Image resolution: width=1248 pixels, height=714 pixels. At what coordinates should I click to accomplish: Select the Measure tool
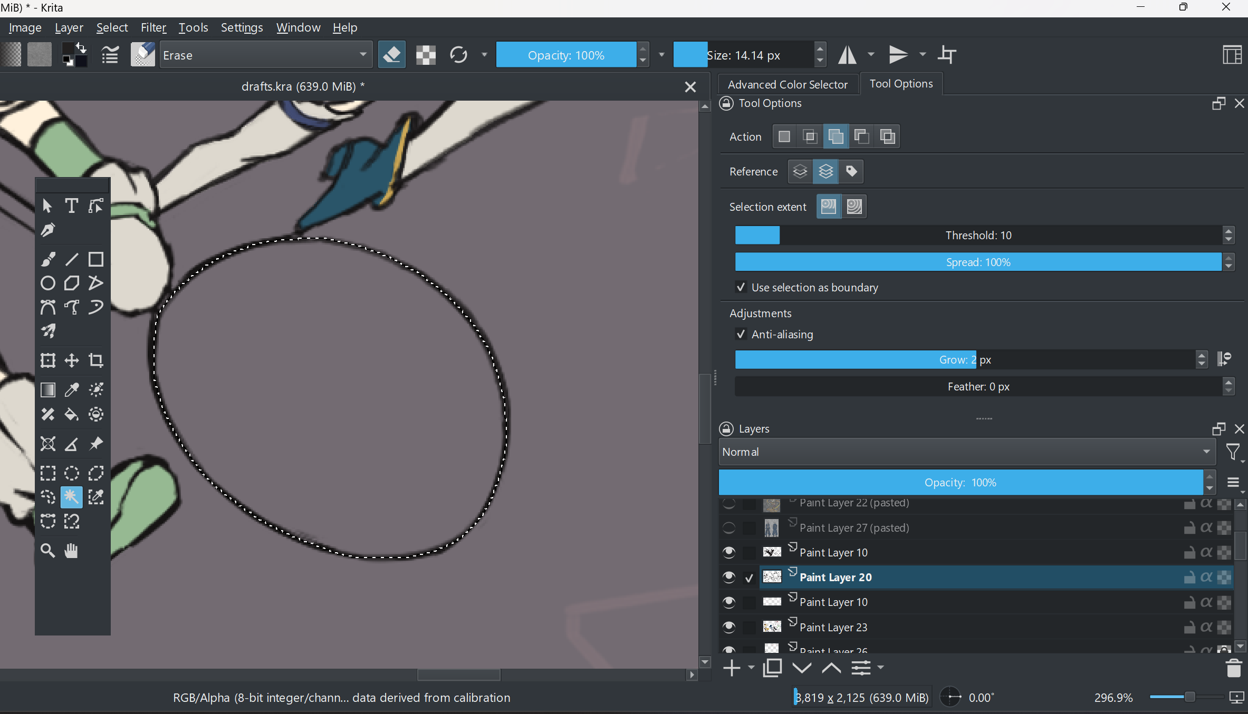click(x=72, y=444)
